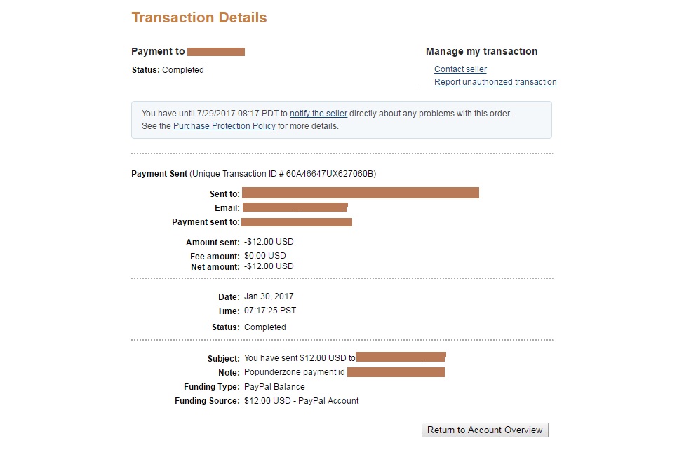
Task: Click the Amount sent -$12.00 USD value
Action: tap(269, 242)
